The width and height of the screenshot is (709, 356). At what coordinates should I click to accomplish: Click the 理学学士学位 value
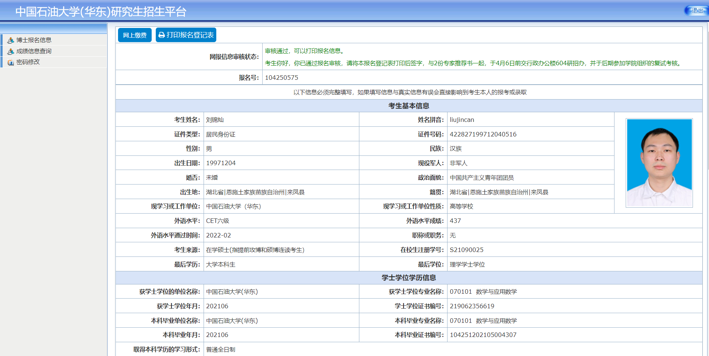pyautogui.click(x=467, y=264)
